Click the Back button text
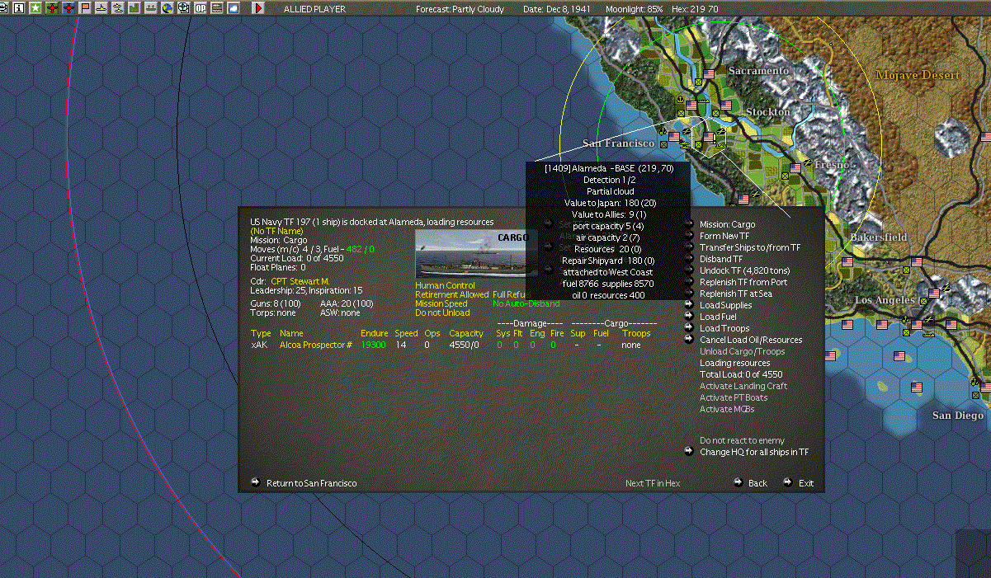The height and width of the screenshot is (578, 991). [x=757, y=483]
